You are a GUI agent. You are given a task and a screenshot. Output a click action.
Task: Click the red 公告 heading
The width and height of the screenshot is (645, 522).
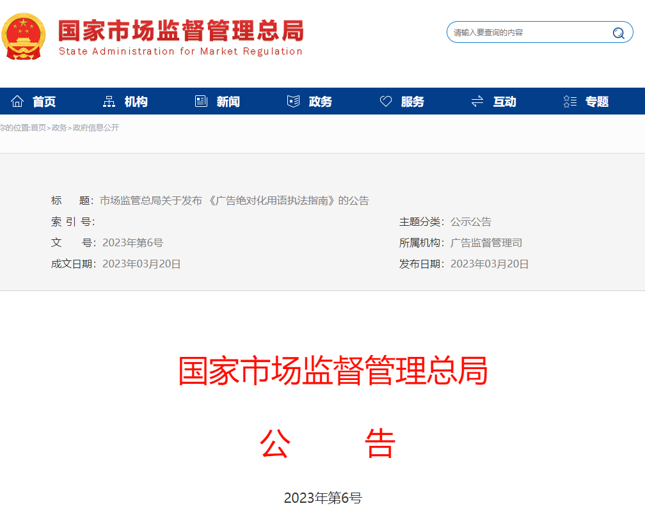[x=328, y=444]
